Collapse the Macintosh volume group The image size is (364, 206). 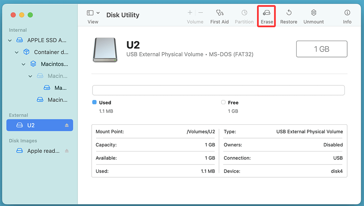pyautogui.click(x=24, y=64)
